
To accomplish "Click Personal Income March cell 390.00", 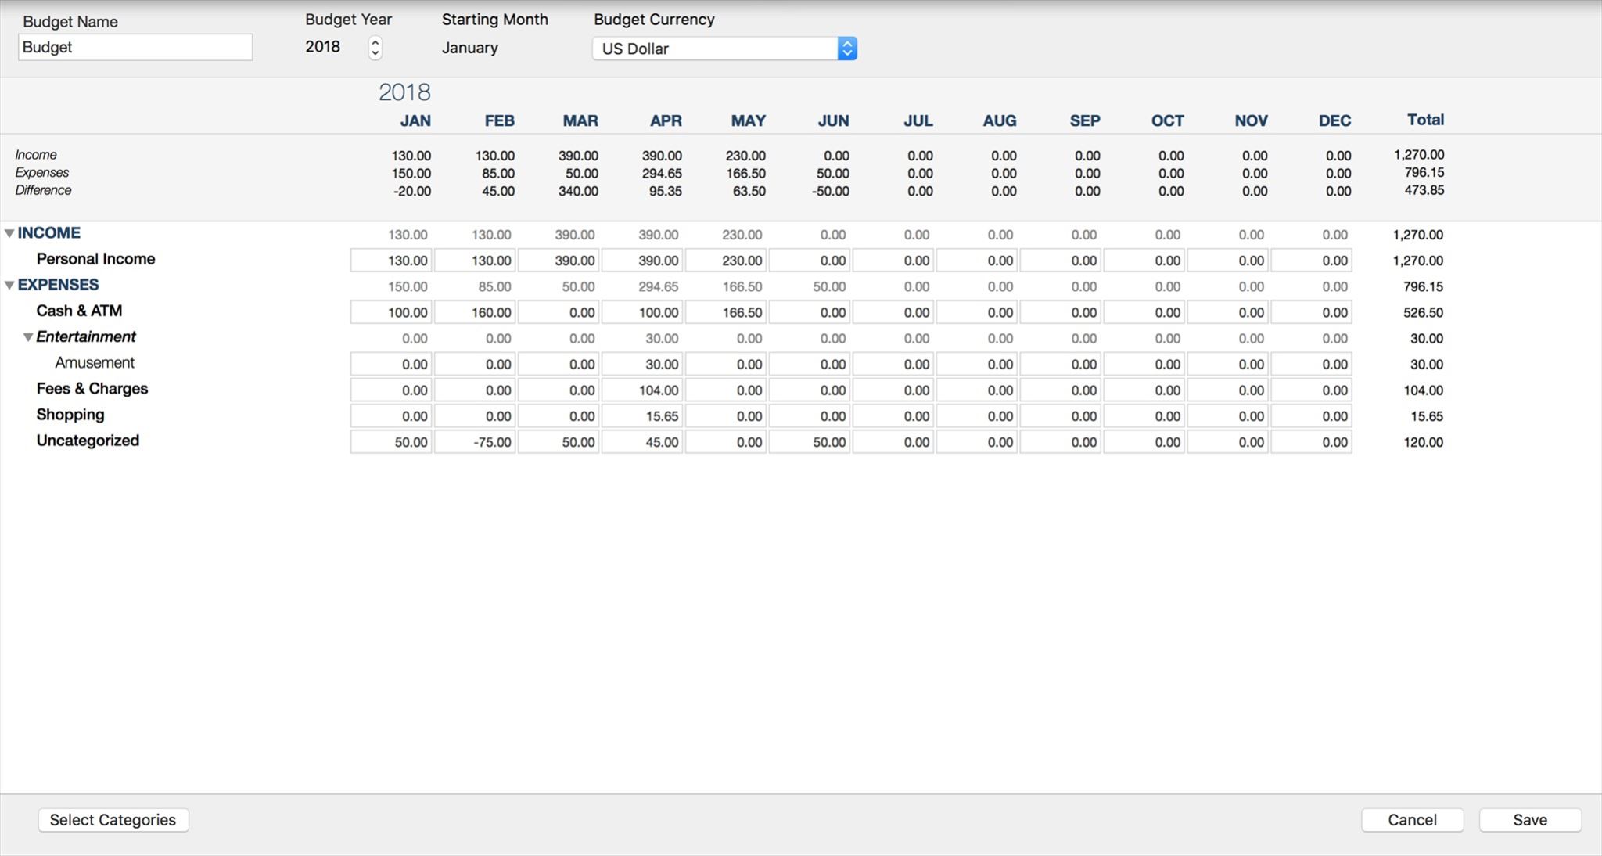I will [559, 261].
